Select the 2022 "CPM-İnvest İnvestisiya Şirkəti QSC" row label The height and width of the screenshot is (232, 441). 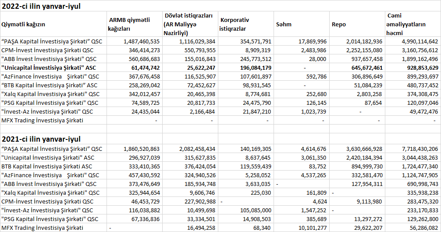pyautogui.click(x=53, y=50)
